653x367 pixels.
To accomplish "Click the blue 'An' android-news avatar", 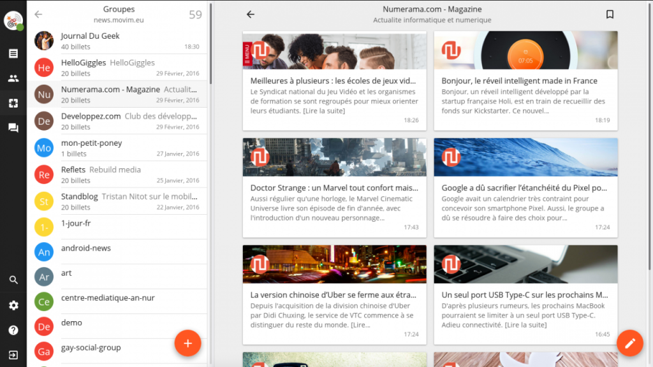I will tap(44, 252).
